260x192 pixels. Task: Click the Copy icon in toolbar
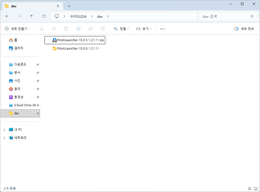coord(54,29)
